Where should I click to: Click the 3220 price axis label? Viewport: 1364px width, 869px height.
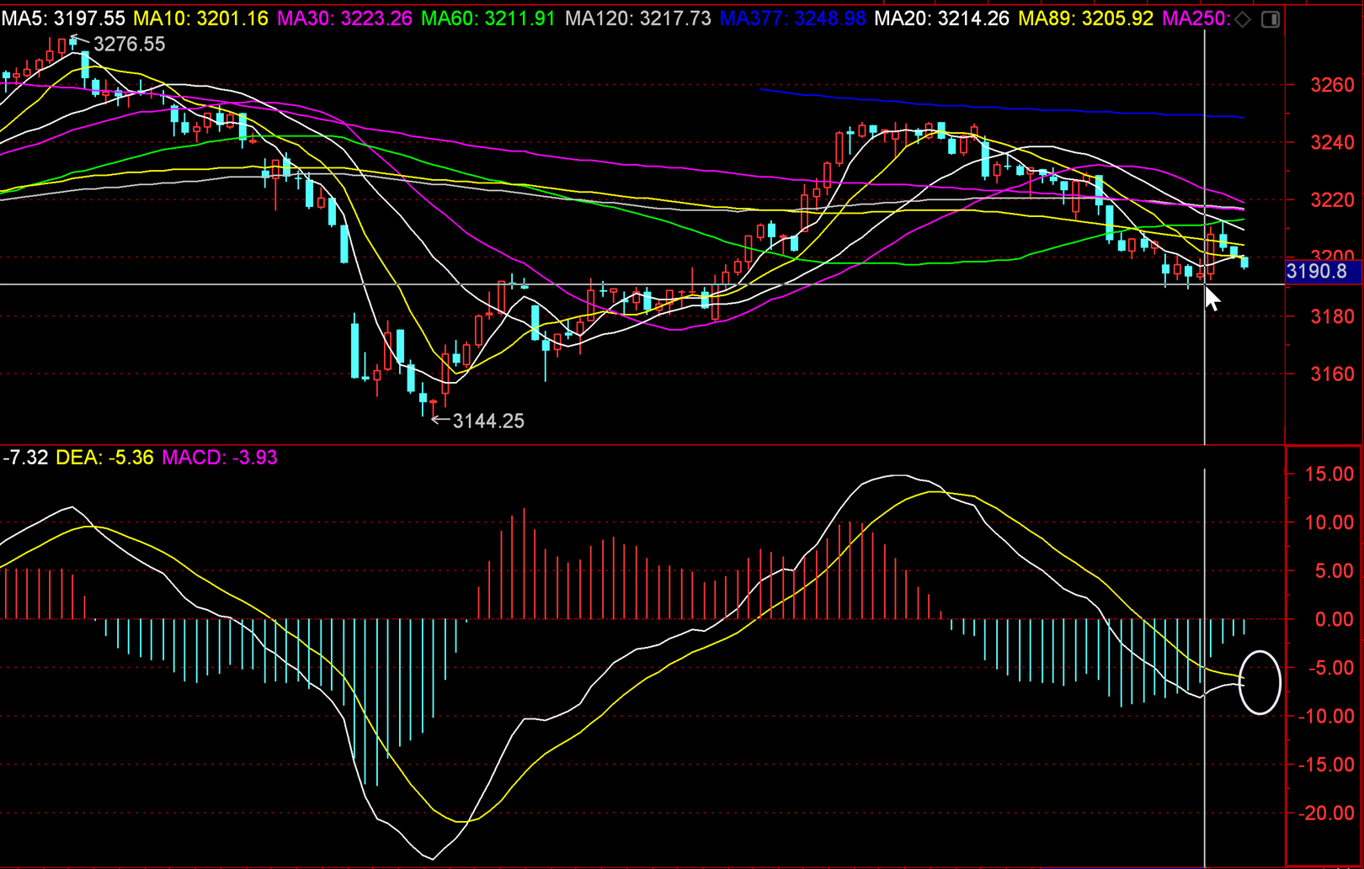click(1332, 200)
